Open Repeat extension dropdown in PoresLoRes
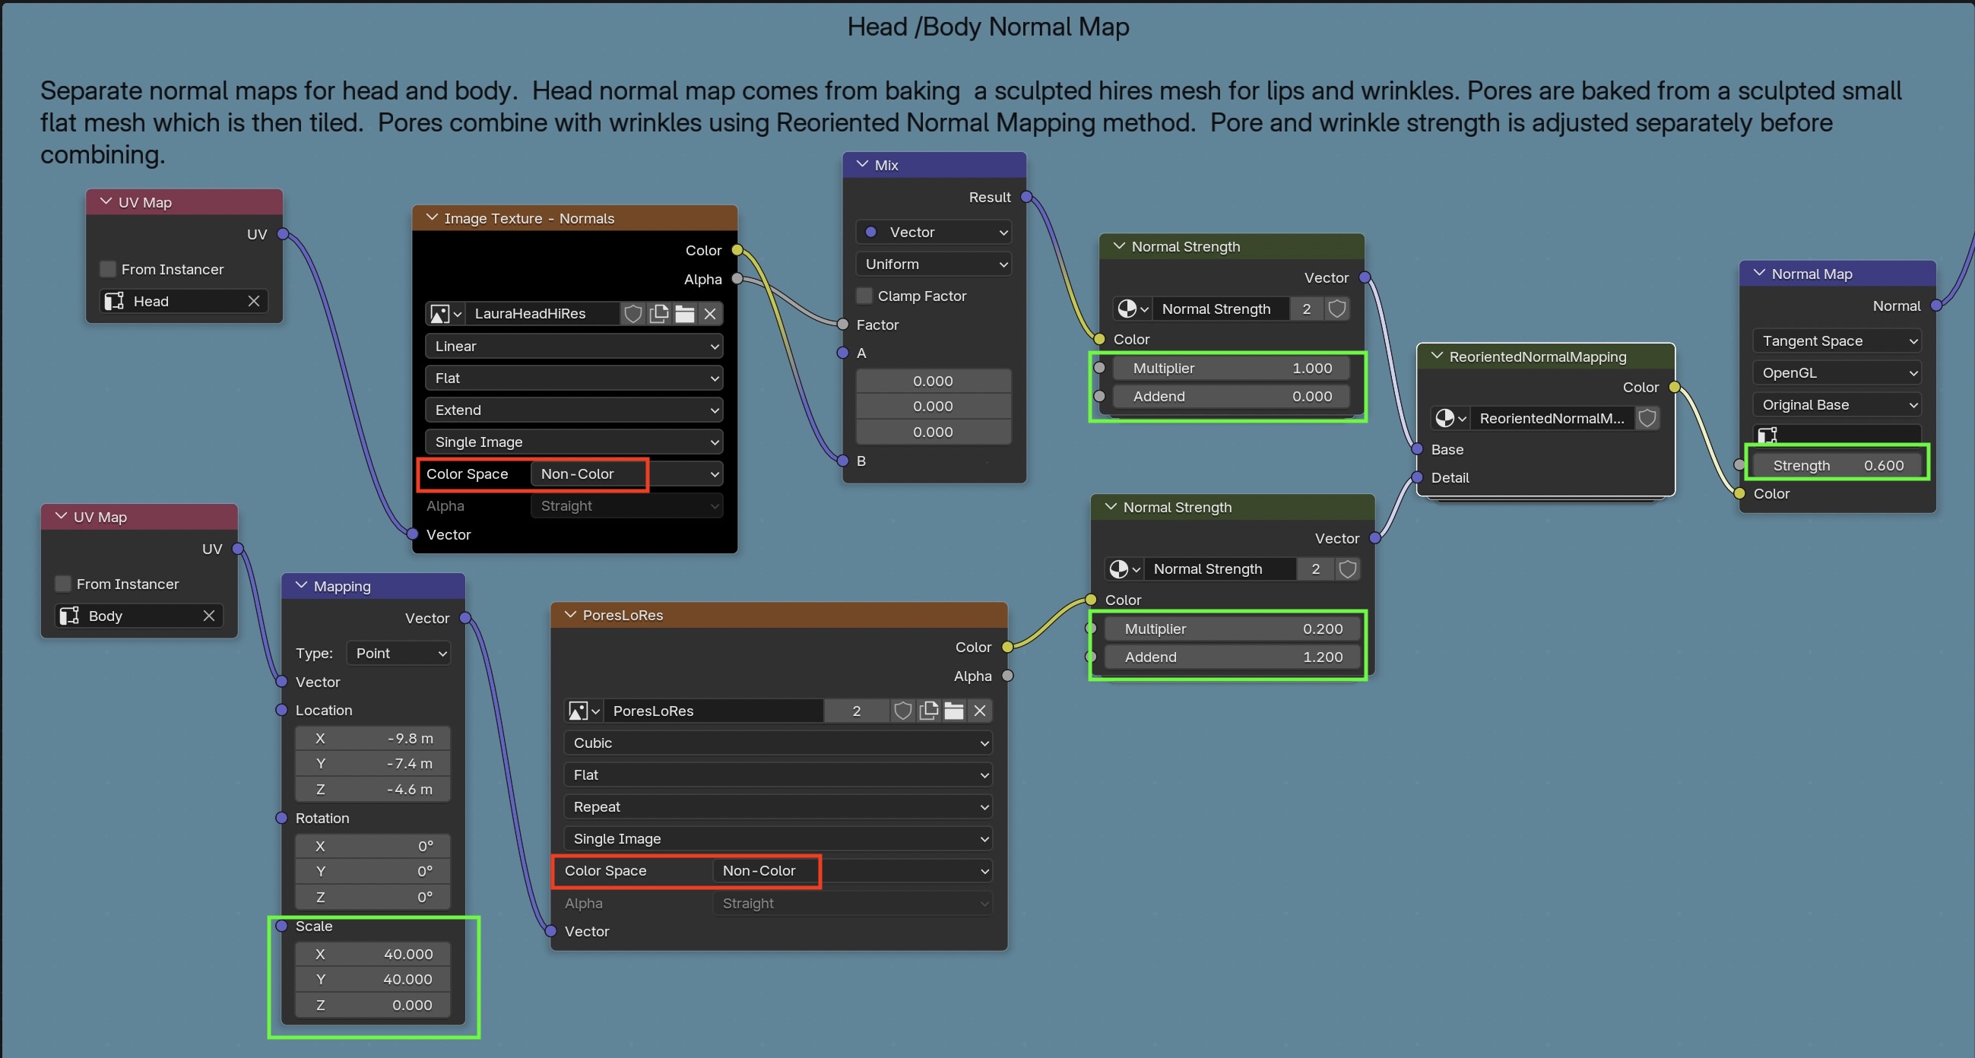The image size is (1975, 1058). pyautogui.click(x=778, y=807)
